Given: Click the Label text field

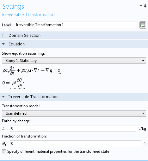Looking at the screenshot, I should click(x=76, y=25).
